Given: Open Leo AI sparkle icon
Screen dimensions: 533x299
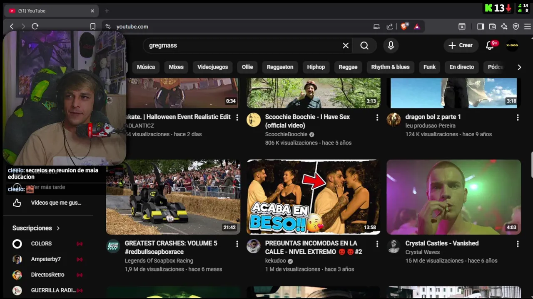Looking at the screenshot, I should 504,27.
